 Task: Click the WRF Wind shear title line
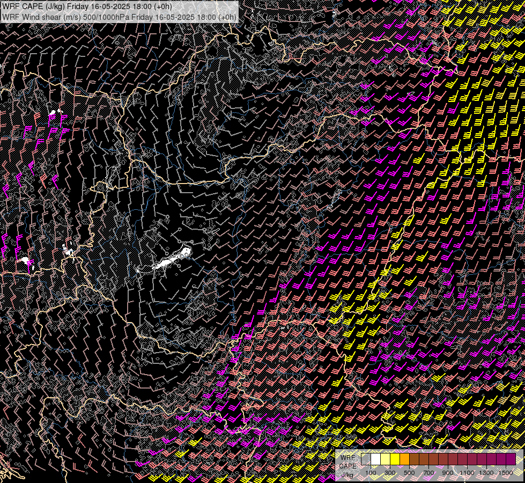click(x=119, y=17)
